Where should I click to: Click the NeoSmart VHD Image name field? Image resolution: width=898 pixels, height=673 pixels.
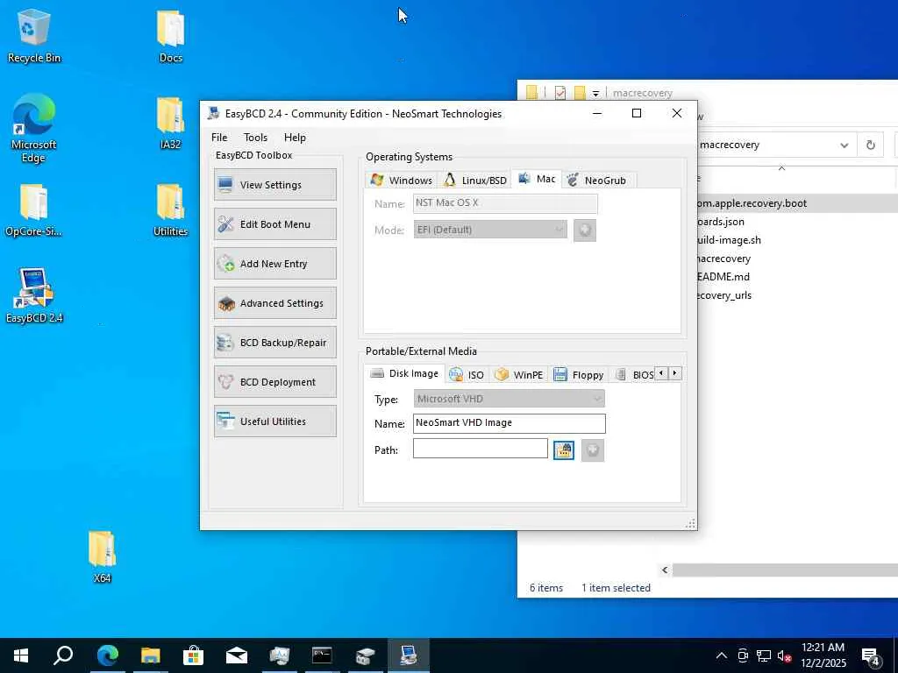pyautogui.click(x=510, y=423)
